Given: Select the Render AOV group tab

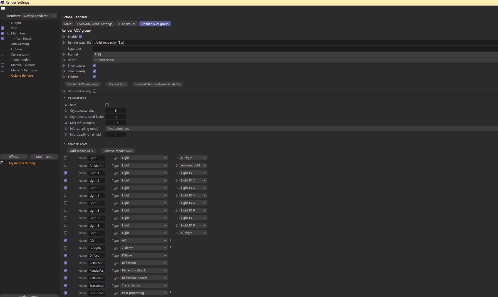Looking at the screenshot, I should coord(155,24).
